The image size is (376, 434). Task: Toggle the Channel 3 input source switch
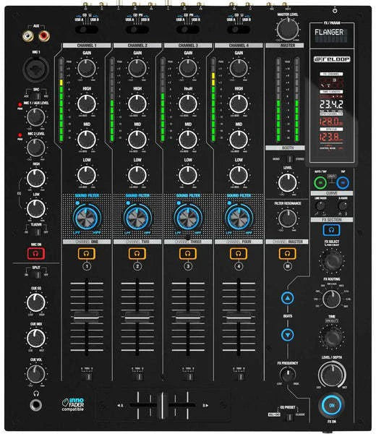coord(188,30)
